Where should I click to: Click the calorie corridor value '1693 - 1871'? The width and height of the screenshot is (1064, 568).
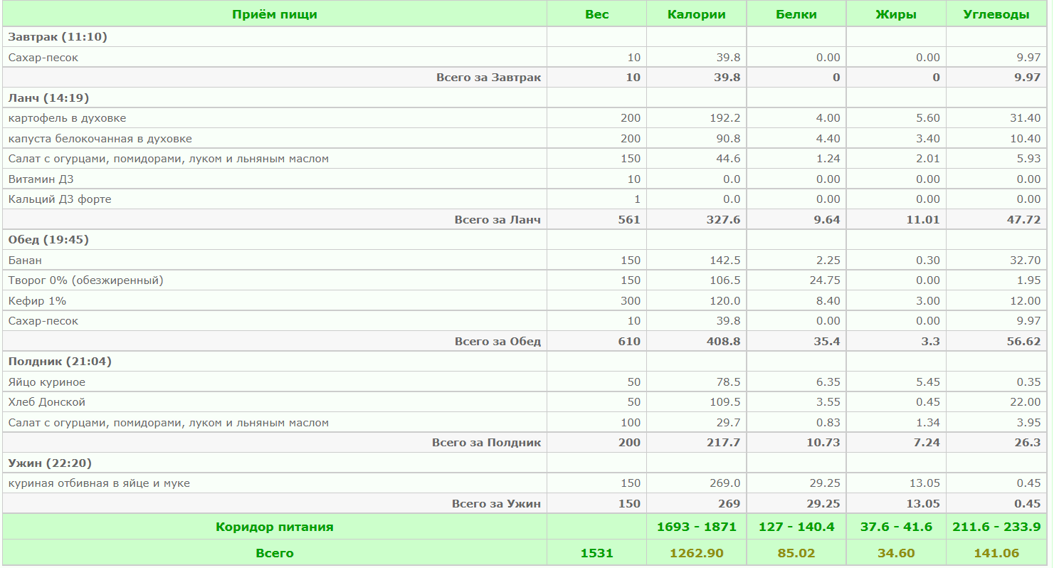point(696,527)
